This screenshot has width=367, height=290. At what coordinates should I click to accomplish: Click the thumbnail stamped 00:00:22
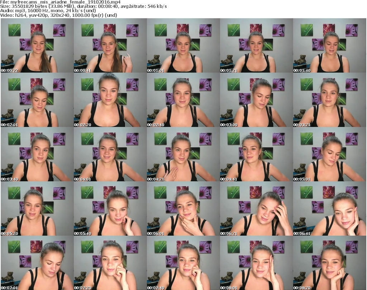[37, 46]
